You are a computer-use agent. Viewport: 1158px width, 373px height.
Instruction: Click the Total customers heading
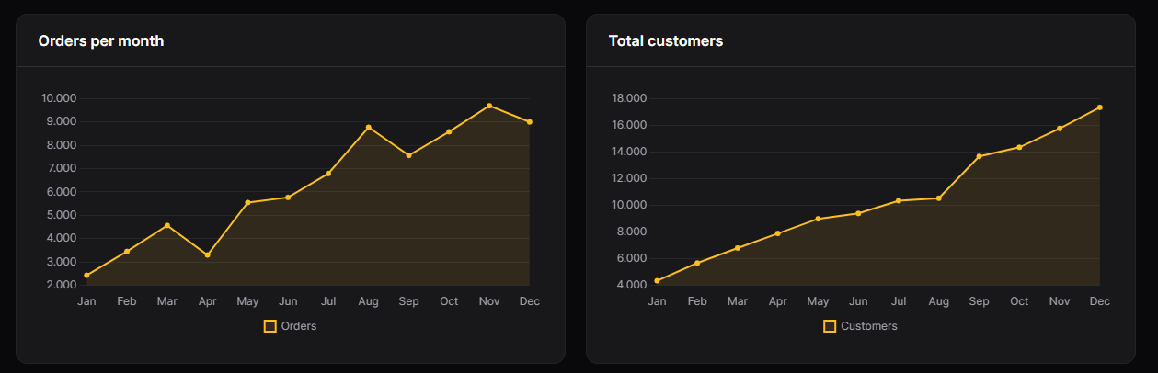[x=666, y=41]
